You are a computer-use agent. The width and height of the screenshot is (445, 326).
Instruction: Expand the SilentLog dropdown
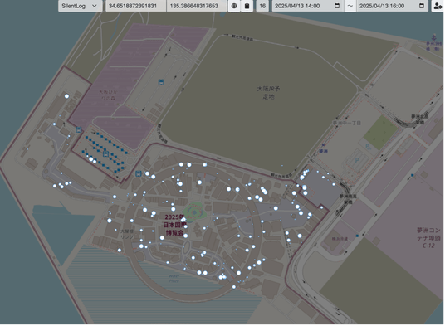[x=80, y=6]
